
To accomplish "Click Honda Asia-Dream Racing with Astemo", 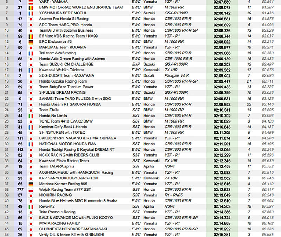I will point(72,59).
